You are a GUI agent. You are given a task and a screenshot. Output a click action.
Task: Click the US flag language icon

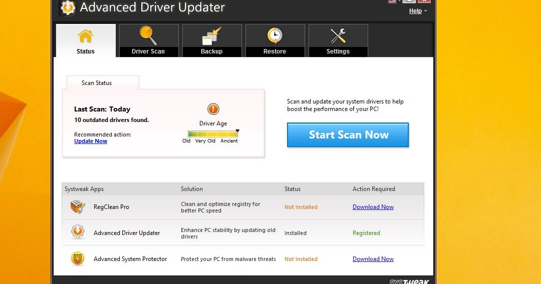392,1
